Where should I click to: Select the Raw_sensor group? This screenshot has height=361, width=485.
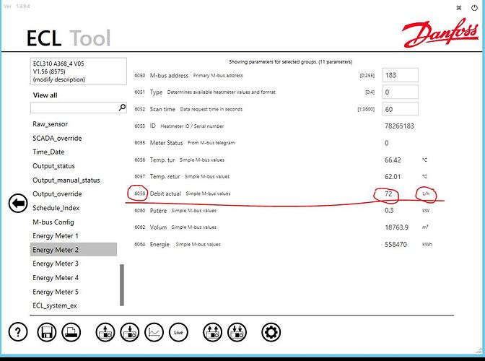click(x=50, y=124)
